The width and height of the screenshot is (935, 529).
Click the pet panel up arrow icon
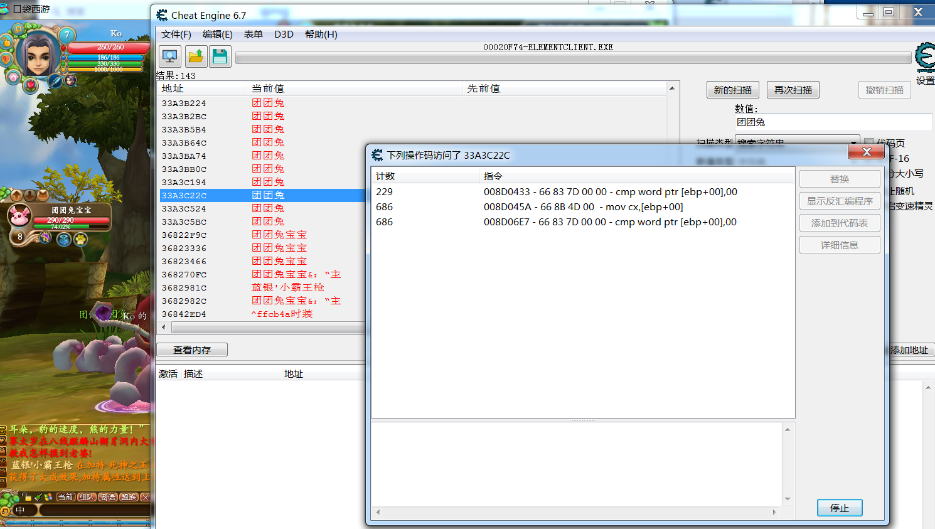16,195
